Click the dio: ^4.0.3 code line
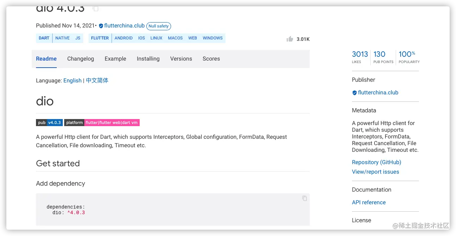 coord(69,213)
